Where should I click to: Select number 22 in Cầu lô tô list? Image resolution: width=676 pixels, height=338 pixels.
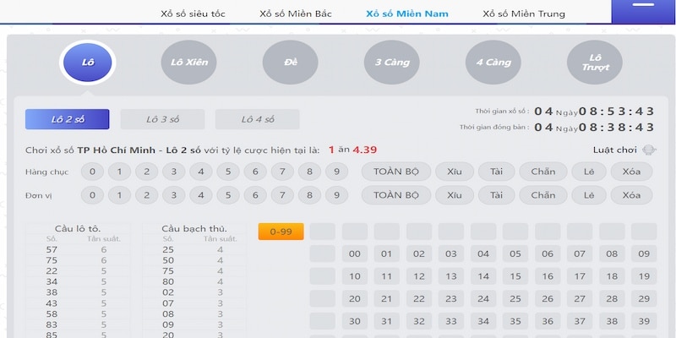[52, 271]
